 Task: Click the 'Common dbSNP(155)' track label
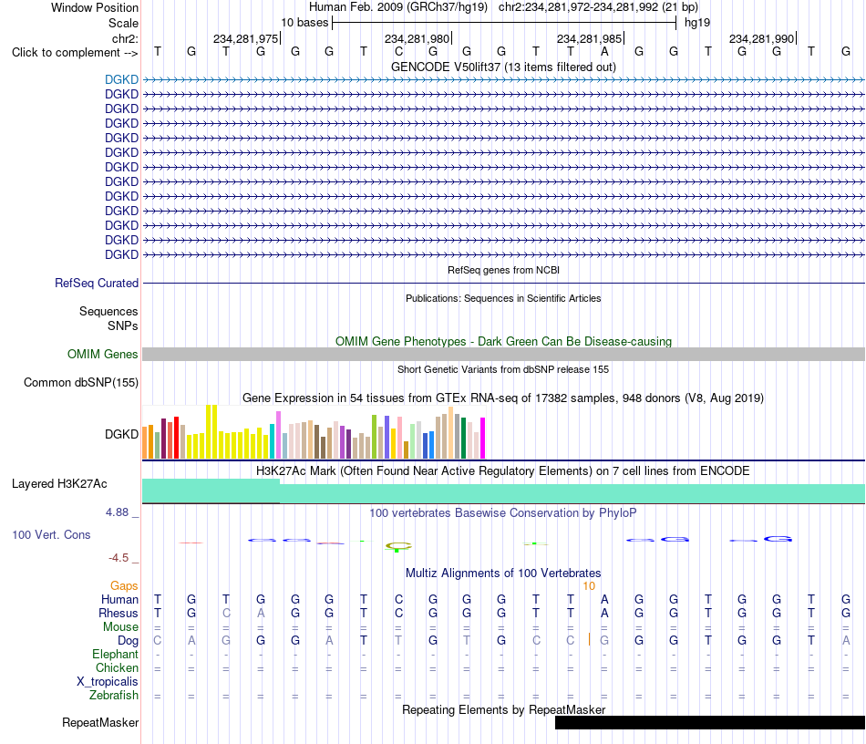(x=80, y=382)
